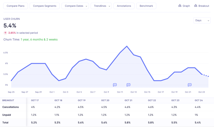Select the Benchmark button

tap(146, 6)
